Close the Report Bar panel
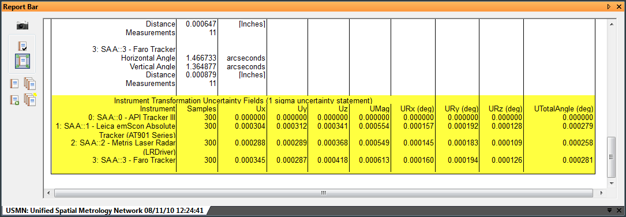 tap(618, 6)
